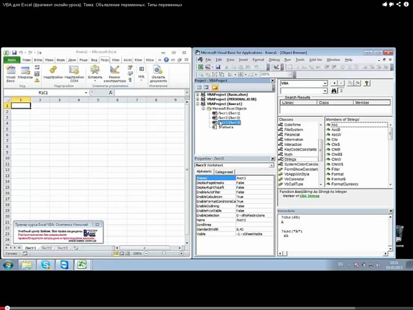Close the Project - VBAProject panel

[x=272, y=81]
